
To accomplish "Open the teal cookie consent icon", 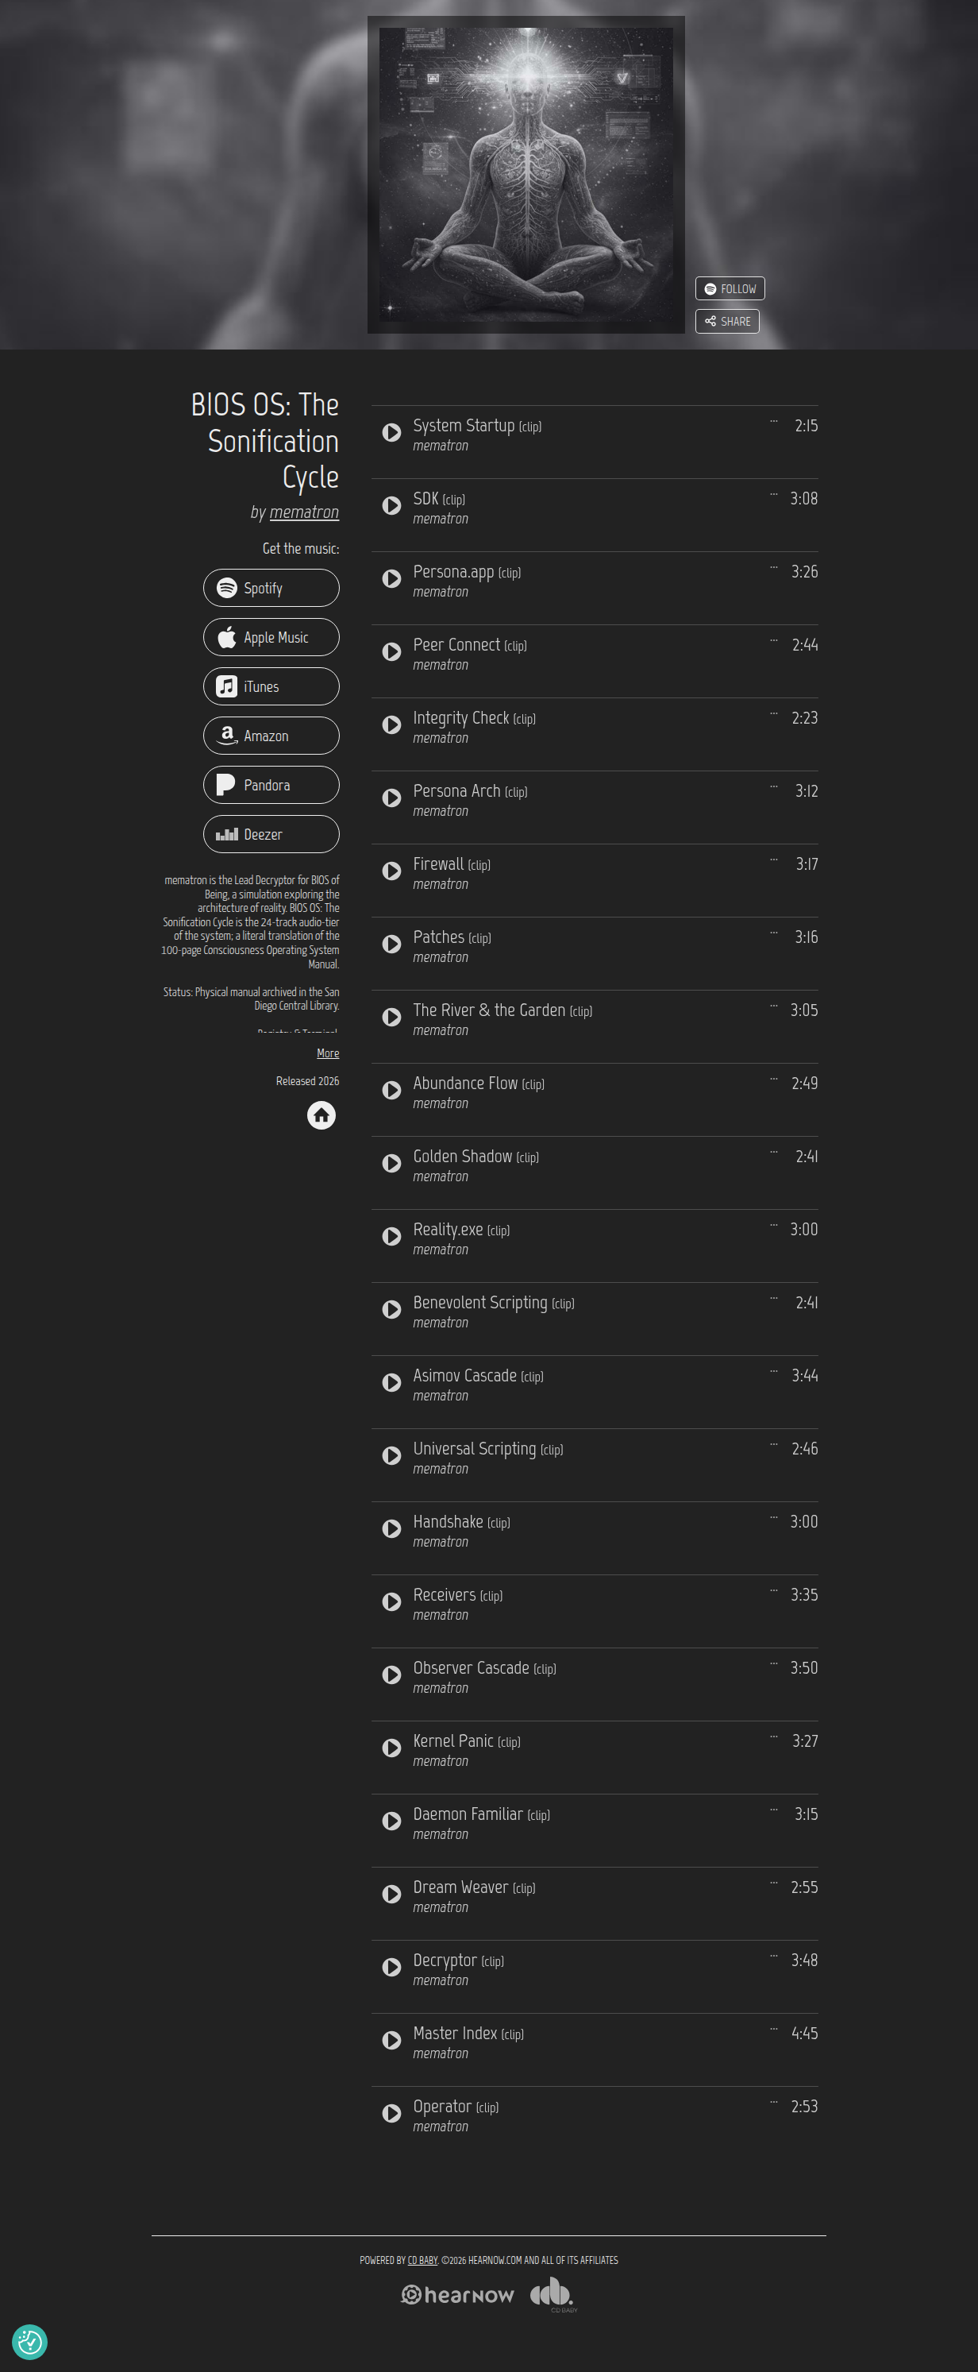I will [x=29, y=2342].
